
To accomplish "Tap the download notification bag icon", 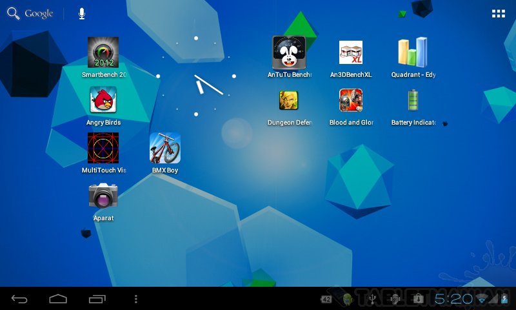I will pos(418,299).
